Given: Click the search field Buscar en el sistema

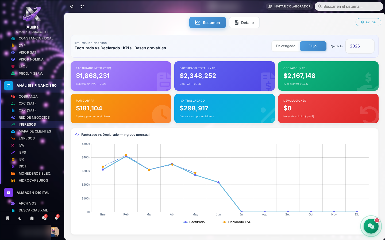Looking at the screenshot, I should [349, 6].
